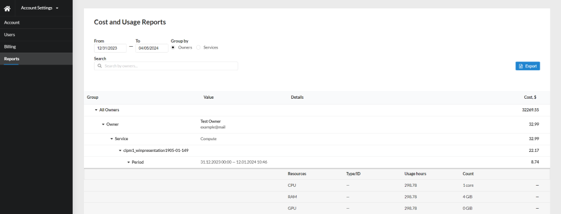The image size is (561, 214).
Task: Select Reports in the sidebar
Action: [x=36, y=59]
